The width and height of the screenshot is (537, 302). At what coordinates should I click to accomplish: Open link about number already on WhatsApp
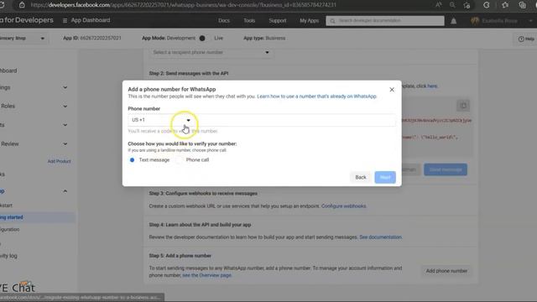click(x=316, y=96)
